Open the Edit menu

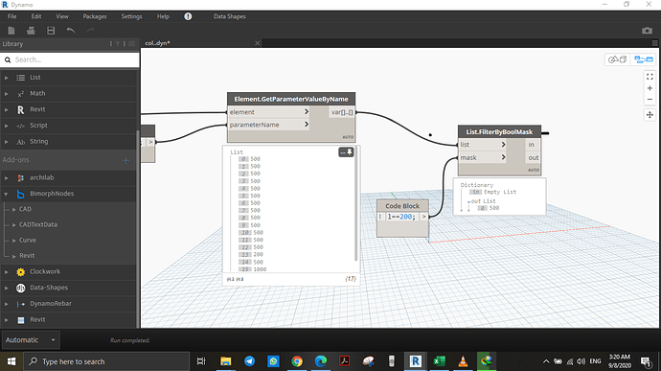(36, 16)
